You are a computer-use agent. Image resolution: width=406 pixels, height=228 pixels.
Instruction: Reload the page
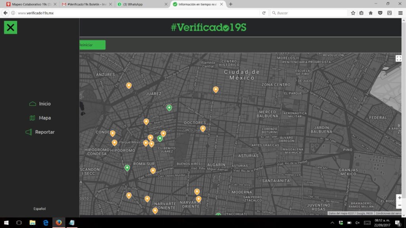click(x=264, y=13)
